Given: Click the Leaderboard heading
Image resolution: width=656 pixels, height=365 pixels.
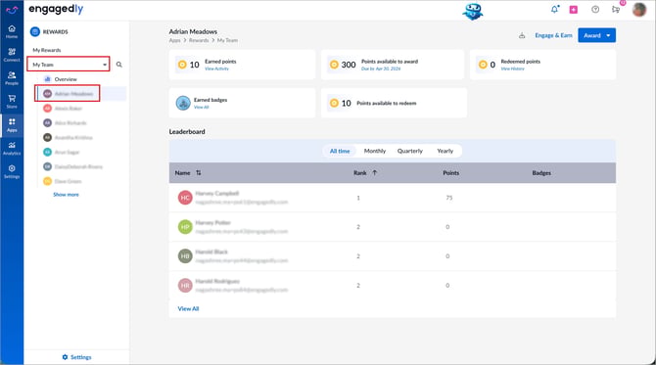Looking at the screenshot, I should 187,132.
